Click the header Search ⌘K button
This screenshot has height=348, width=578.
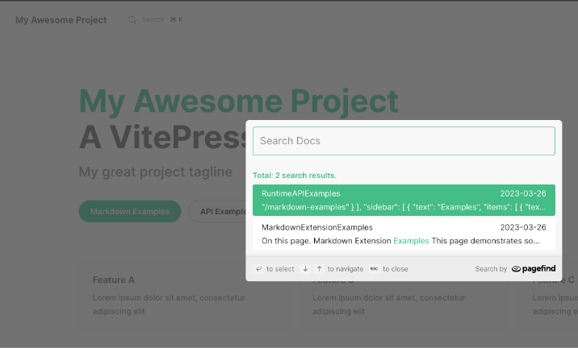coord(156,20)
